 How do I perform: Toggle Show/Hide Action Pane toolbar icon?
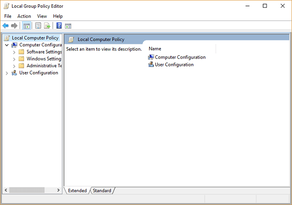coord(68,26)
